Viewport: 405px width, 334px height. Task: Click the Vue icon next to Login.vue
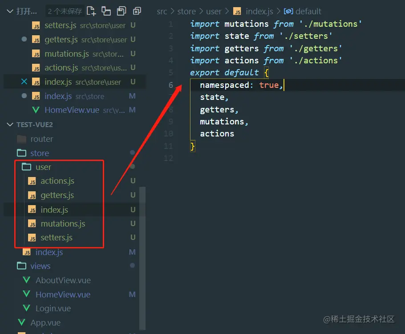tap(27, 308)
